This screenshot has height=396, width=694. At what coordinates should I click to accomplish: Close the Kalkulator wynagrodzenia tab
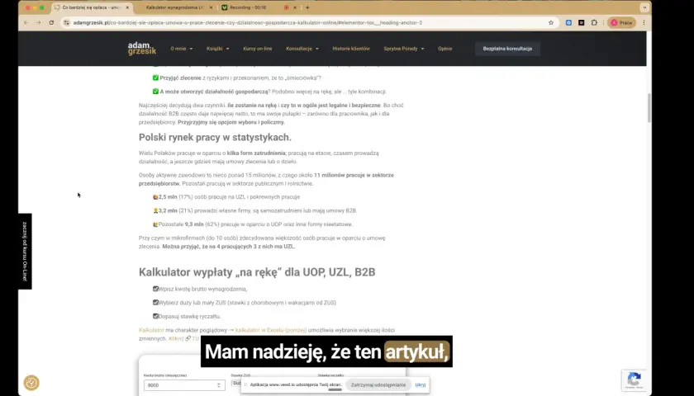click(211, 7)
